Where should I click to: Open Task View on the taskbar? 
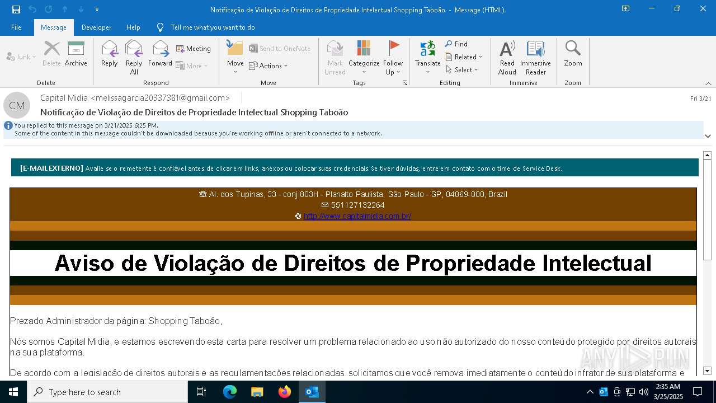[201, 392]
